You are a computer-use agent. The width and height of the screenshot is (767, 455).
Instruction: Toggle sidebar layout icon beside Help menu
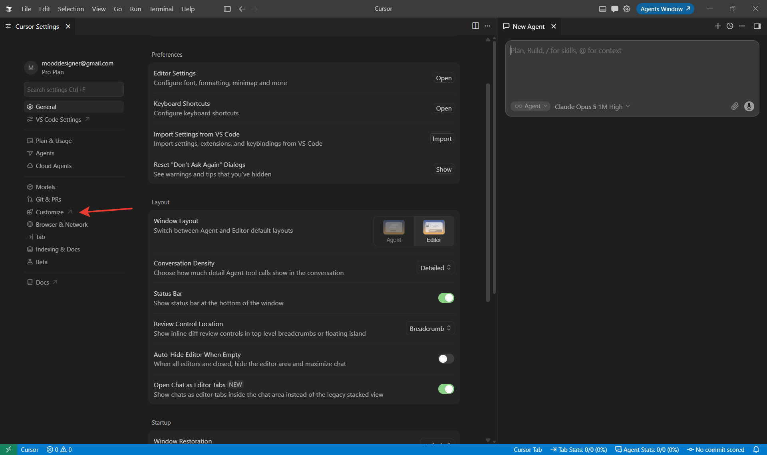point(227,9)
